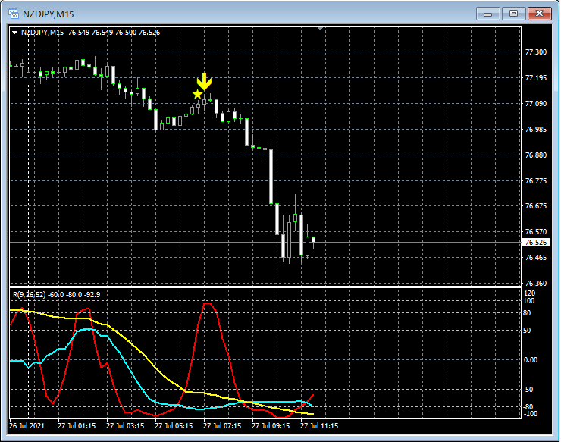561x442 pixels.
Task: Click the 76.880 price scale label
Action: pos(535,155)
